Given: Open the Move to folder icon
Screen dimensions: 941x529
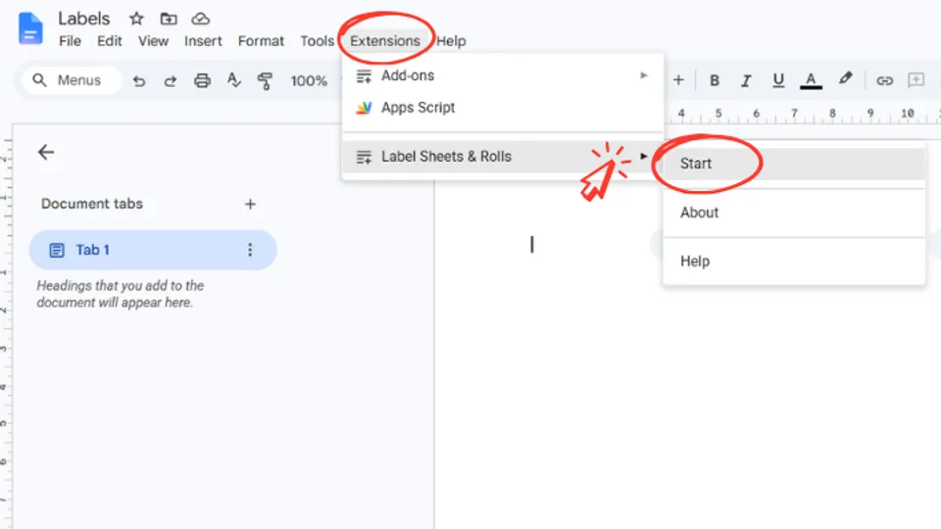Looking at the screenshot, I should pos(169,20).
